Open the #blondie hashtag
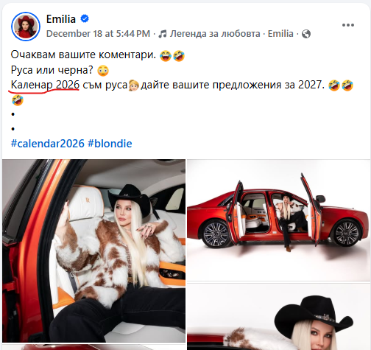Screen dimensions: 371x350 tap(110, 144)
